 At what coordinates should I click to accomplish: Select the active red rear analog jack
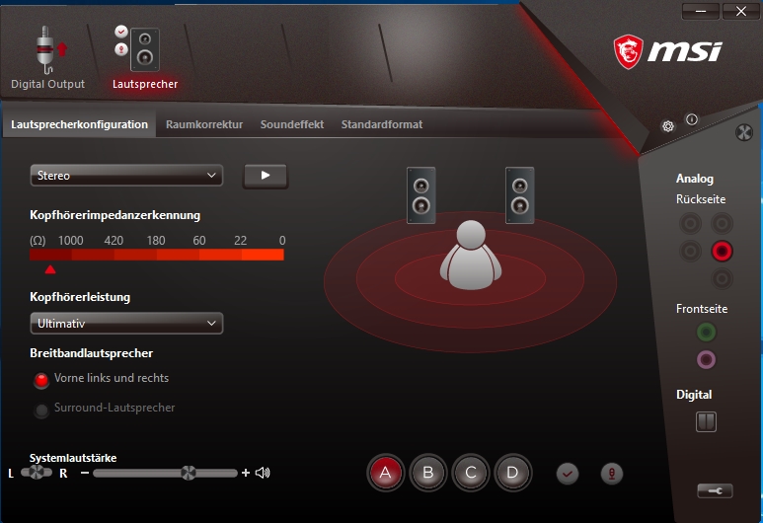(722, 251)
